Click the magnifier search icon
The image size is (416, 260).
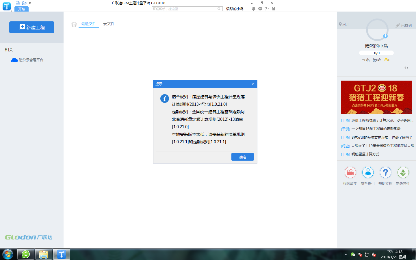pos(219,9)
